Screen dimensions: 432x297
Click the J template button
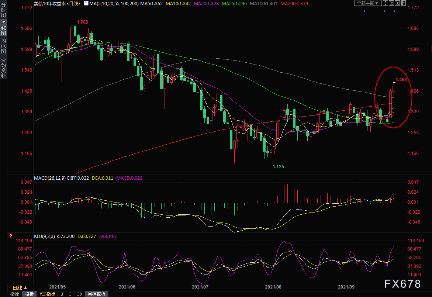click(x=62, y=294)
